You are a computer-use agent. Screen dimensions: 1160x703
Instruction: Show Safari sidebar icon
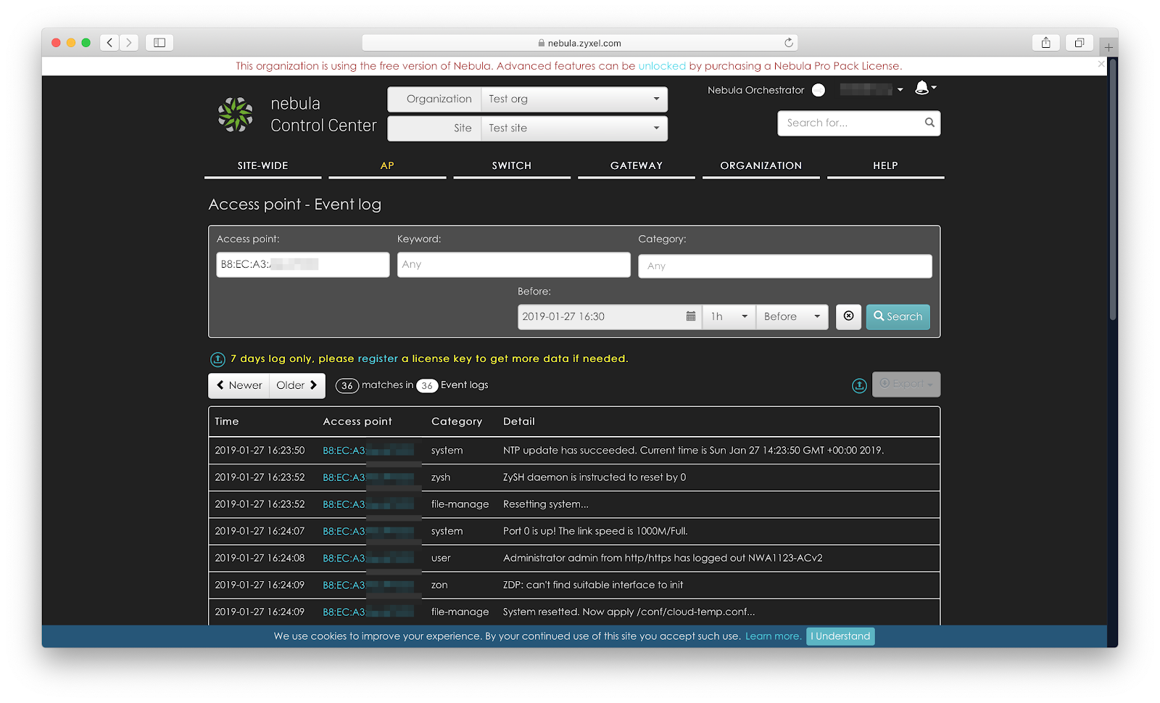(159, 43)
